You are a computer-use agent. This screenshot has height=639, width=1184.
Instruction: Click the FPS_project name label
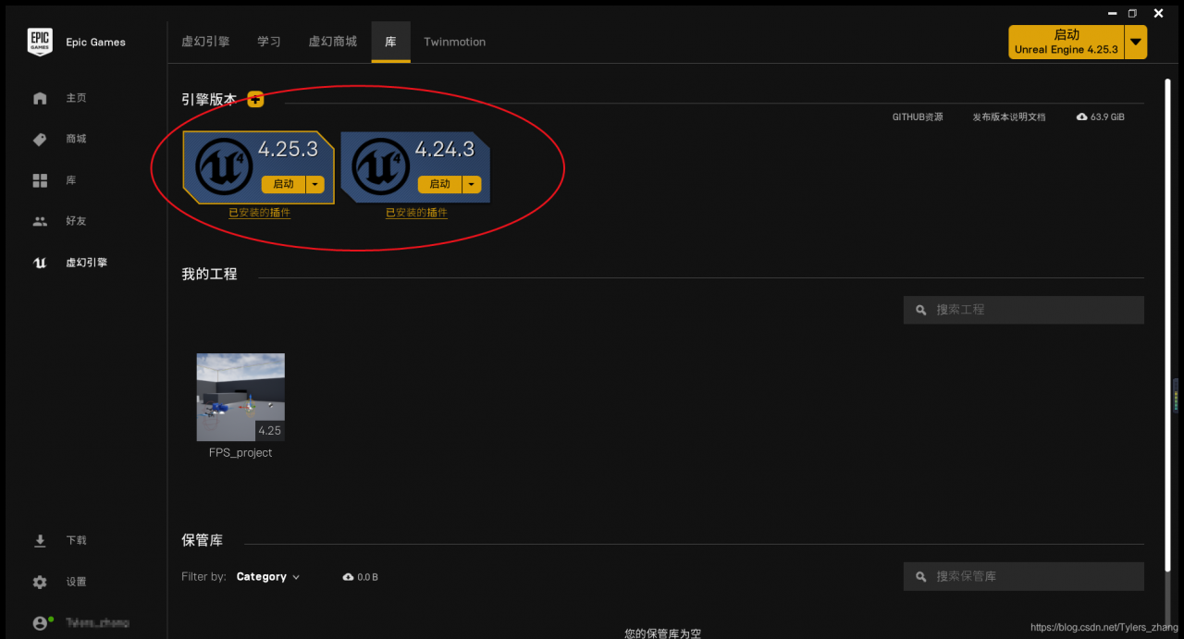pyautogui.click(x=240, y=453)
